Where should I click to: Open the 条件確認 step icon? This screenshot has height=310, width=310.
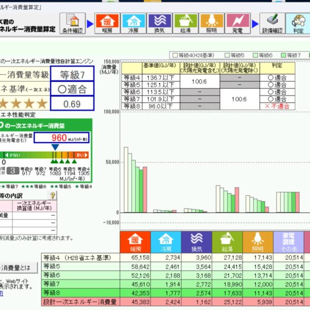click(72, 23)
